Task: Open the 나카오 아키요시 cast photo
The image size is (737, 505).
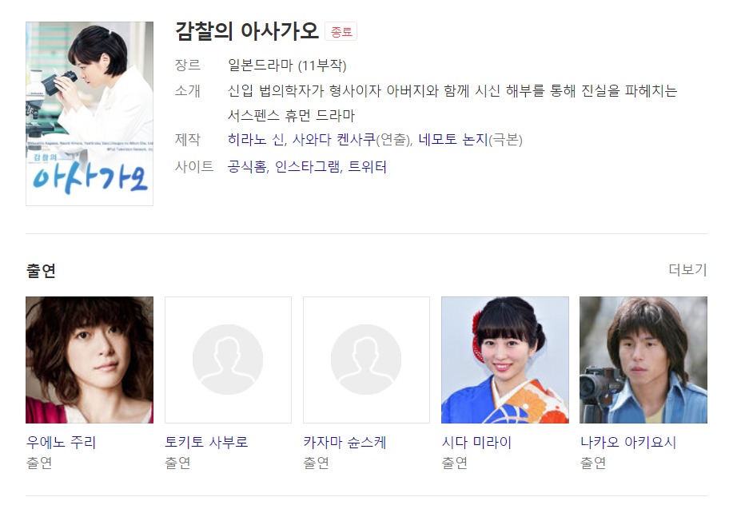Action: [643, 360]
